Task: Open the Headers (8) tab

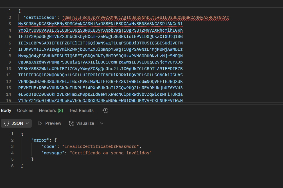Action: pyautogui.click(x=51, y=111)
